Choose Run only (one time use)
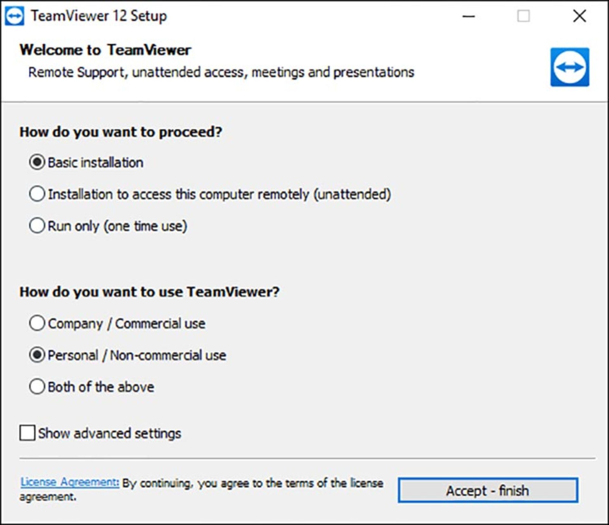The height and width of the screenshot is (525, 609). tap(37, 226)
